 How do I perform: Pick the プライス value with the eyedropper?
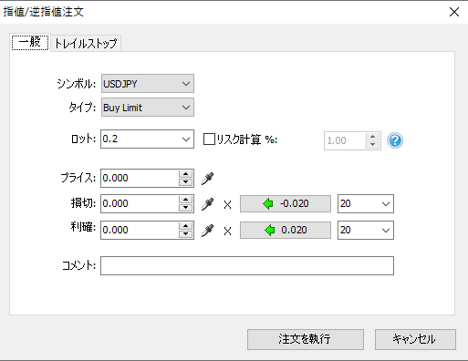207,179
